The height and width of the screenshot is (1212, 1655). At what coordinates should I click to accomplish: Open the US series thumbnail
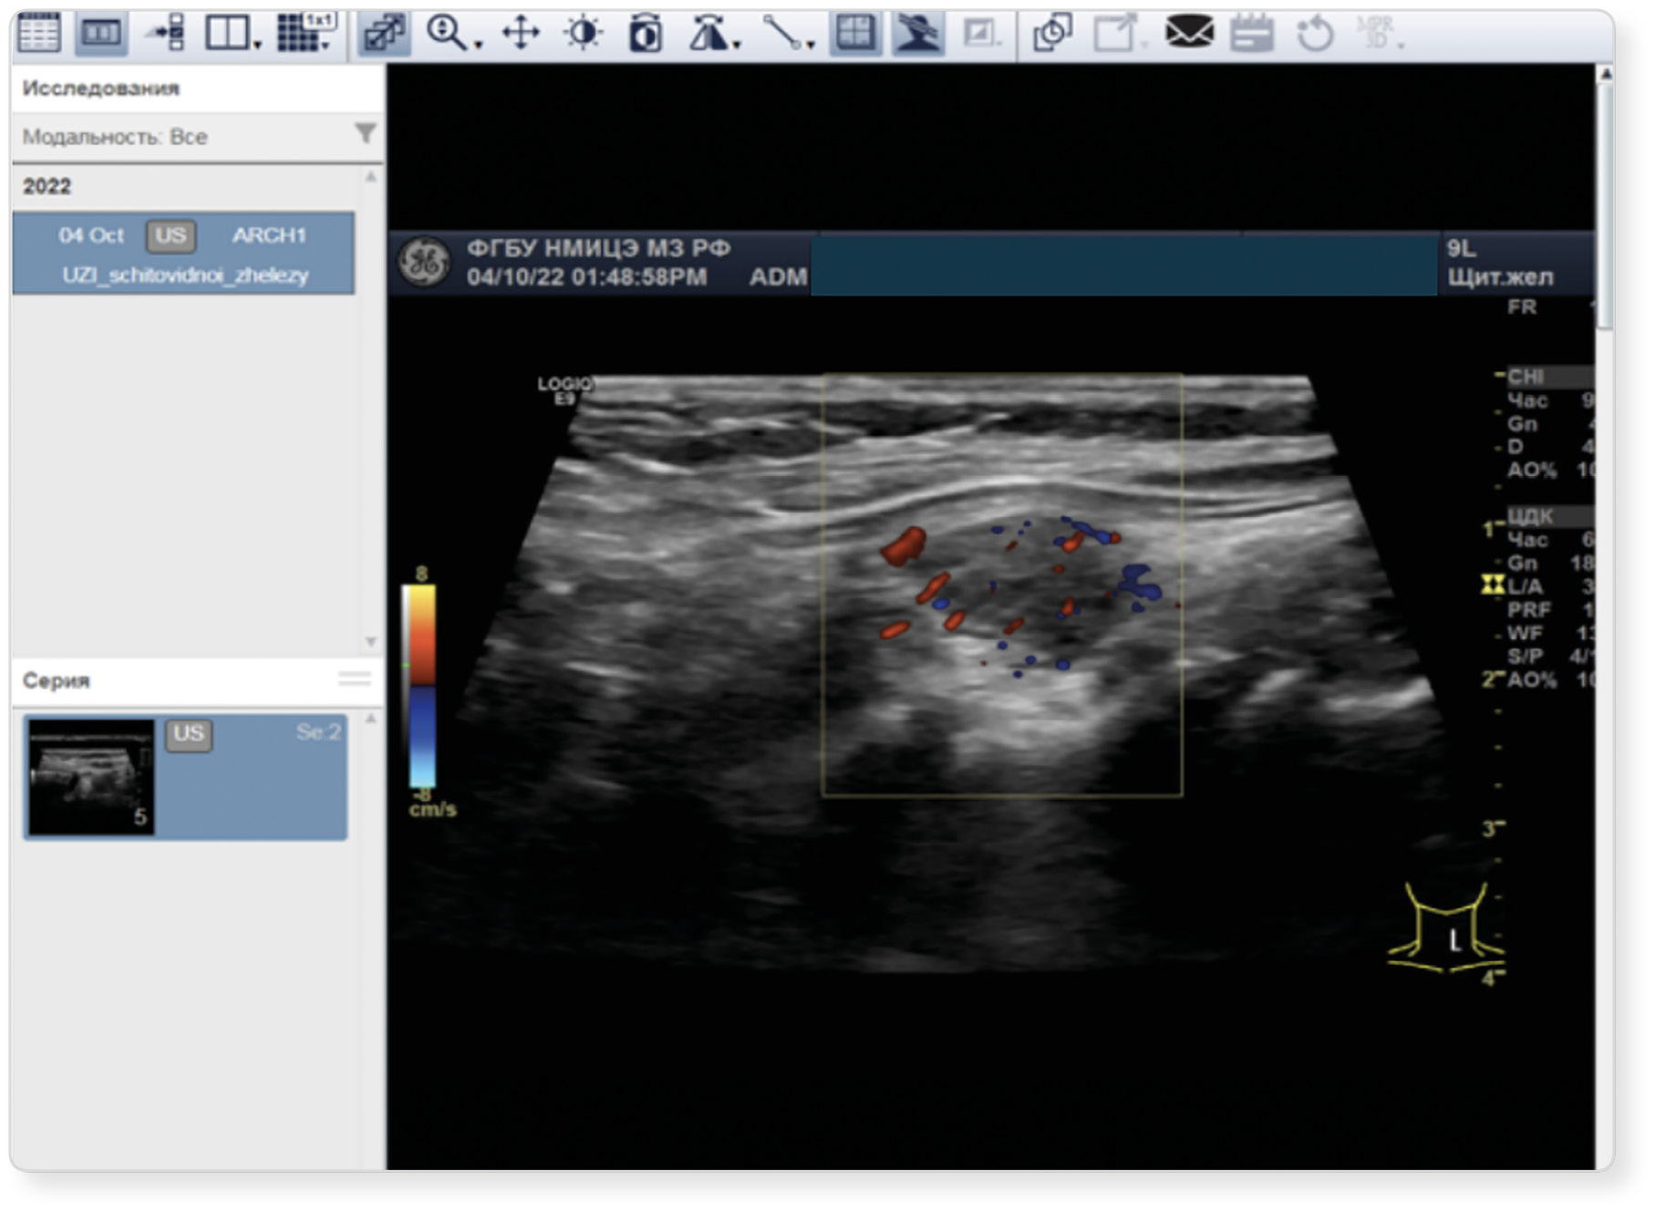[91, 777]
